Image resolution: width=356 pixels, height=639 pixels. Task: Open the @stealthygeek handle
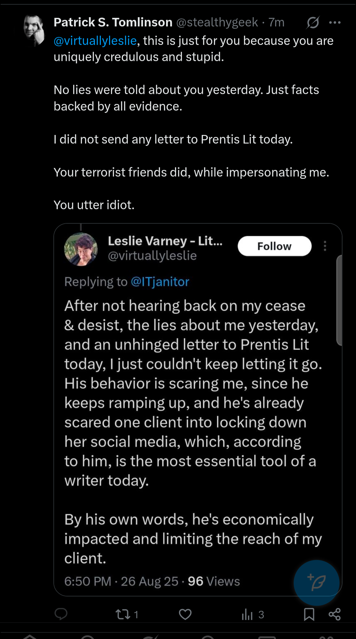click(217, 22)
